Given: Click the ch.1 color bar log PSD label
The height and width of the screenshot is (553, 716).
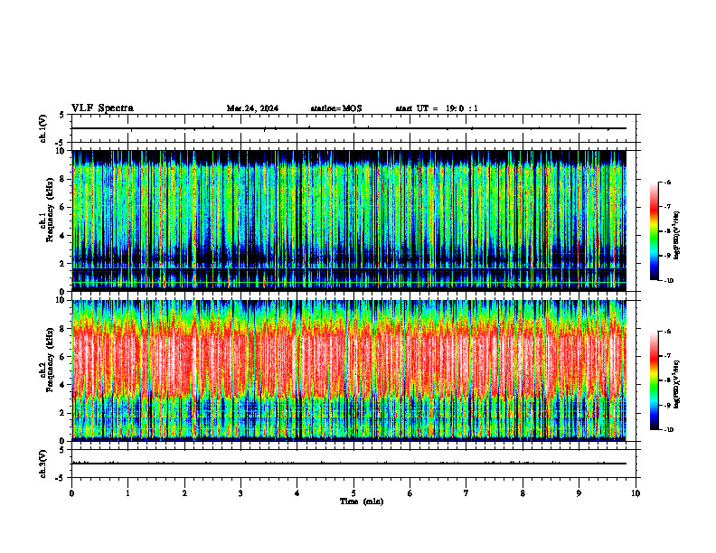Looking at the screenshot, I should pyautogui.click(x=676, y=235).
